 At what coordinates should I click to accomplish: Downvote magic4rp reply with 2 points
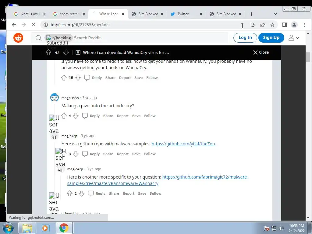tap(82, 193)
